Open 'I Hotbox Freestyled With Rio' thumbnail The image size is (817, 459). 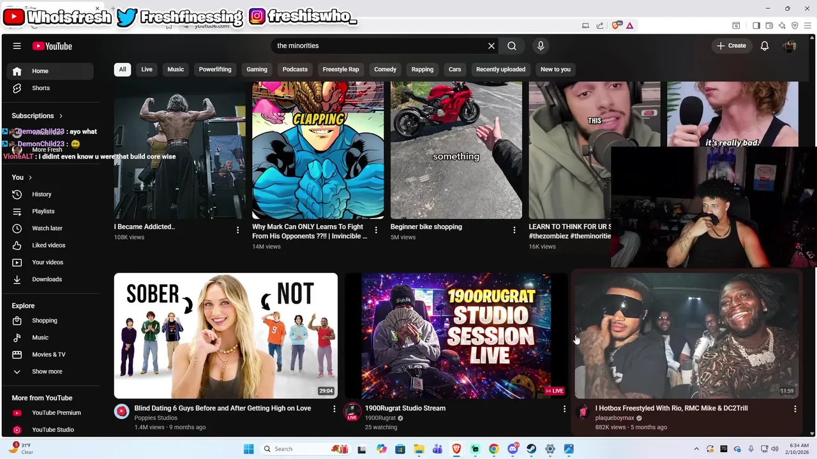pos(687,336)
